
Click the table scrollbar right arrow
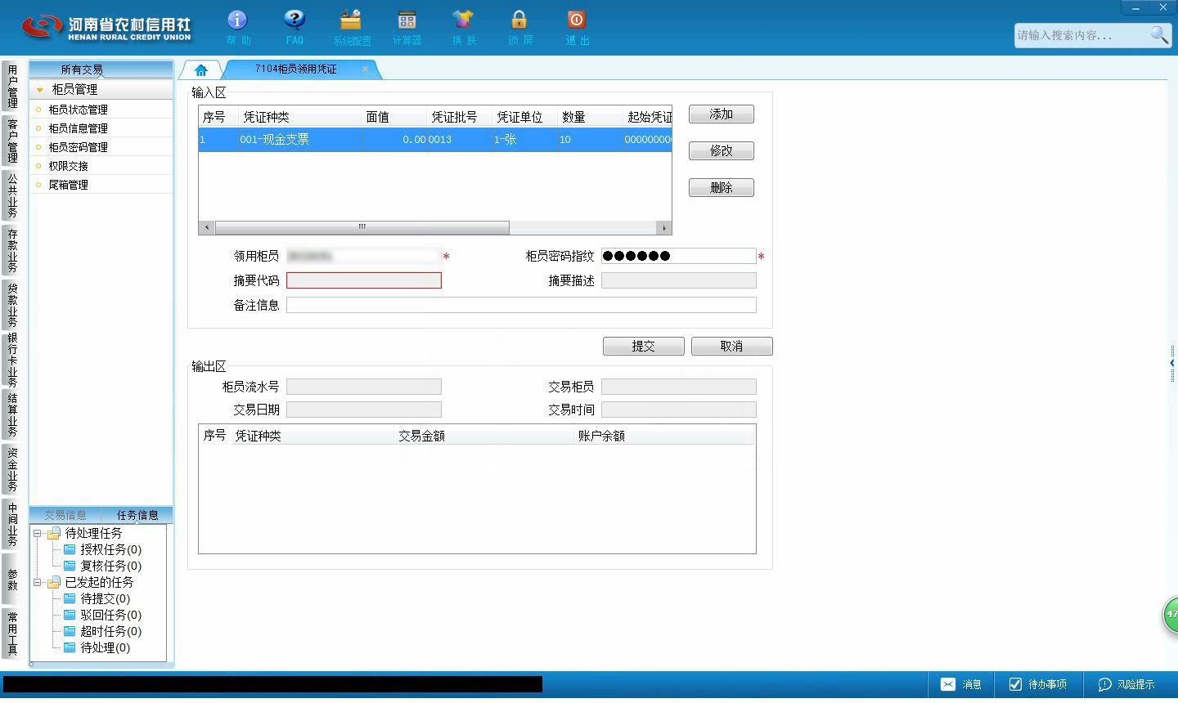click(x=663, y=227)
